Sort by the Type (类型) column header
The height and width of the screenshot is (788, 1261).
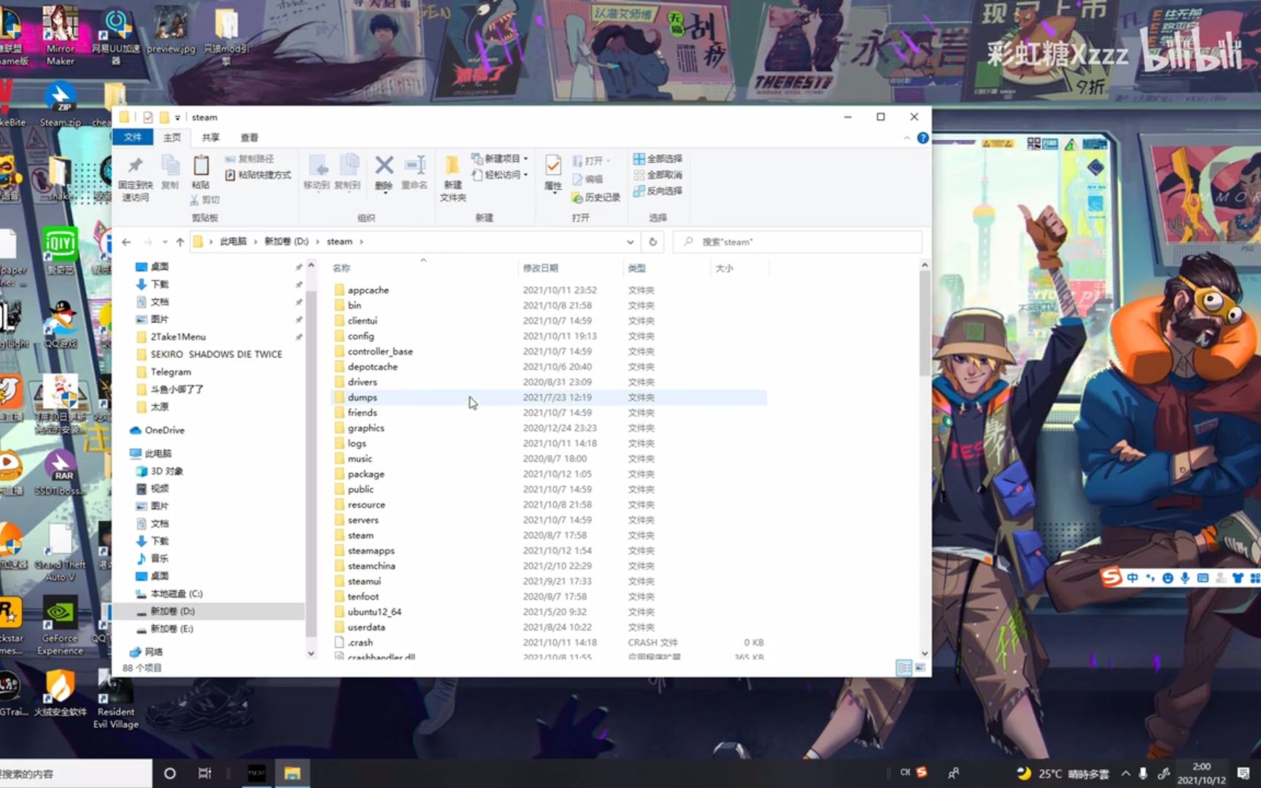click(x=667, y=268)
